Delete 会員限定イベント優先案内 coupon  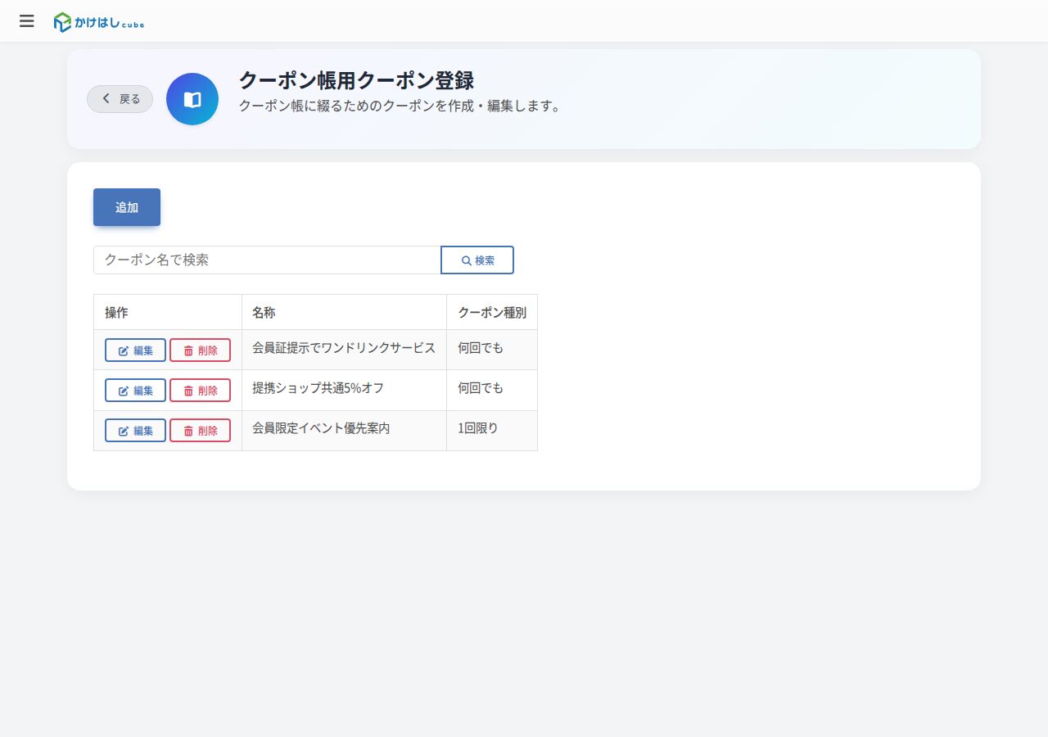click(200, 430)
